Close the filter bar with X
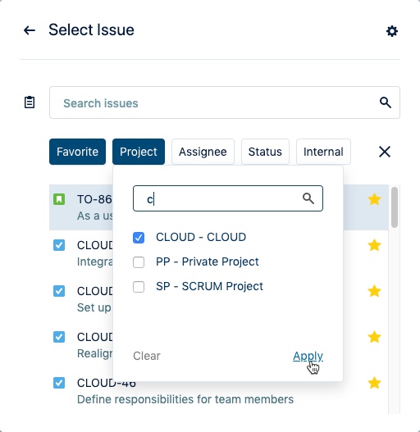420x432 pixels. point(385,152)
